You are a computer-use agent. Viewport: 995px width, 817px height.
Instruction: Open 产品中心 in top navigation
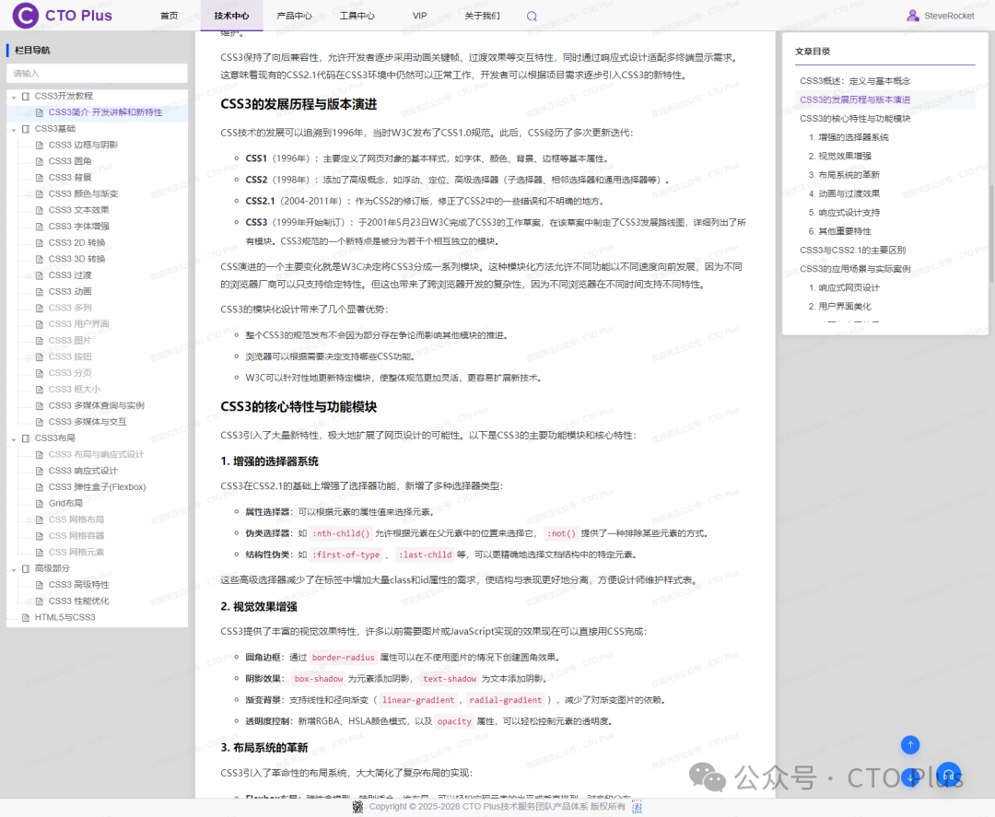coord(294,16)
